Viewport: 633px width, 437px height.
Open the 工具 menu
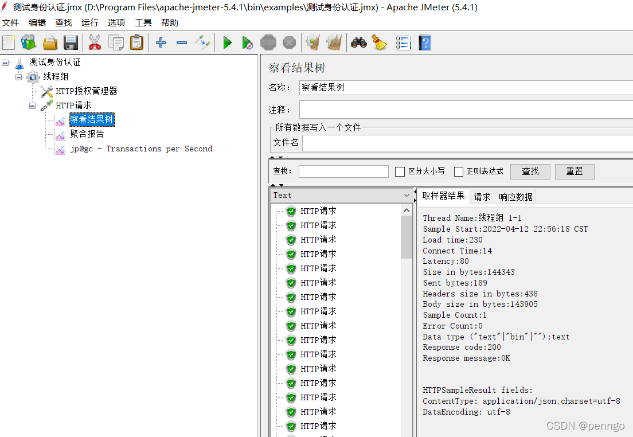coord(143,22)
